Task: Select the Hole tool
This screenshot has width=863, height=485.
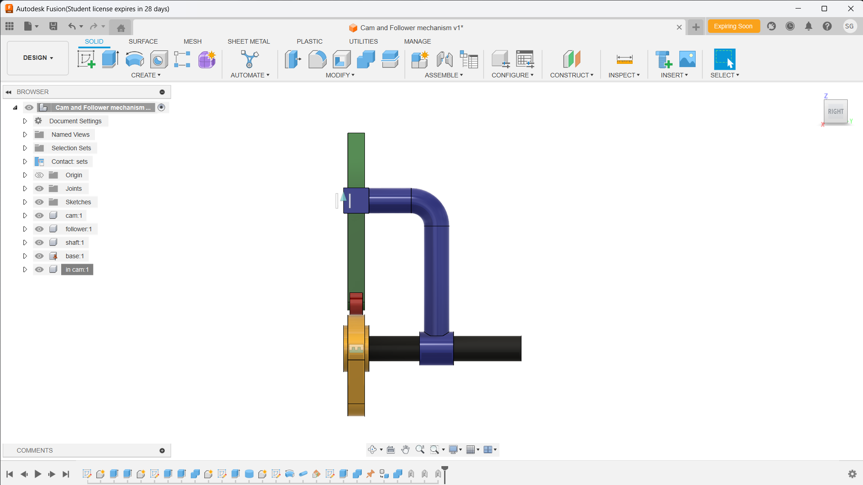Action: (x=158, y=59)
